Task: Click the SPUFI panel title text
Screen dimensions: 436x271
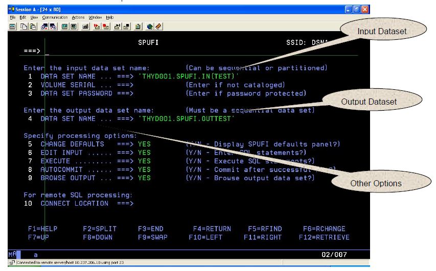Action: pos(148,42)
